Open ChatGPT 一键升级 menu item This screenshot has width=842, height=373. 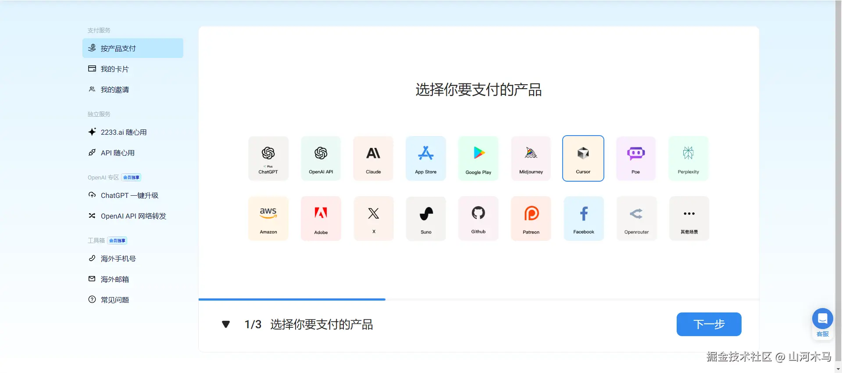(x=133, y=195)
